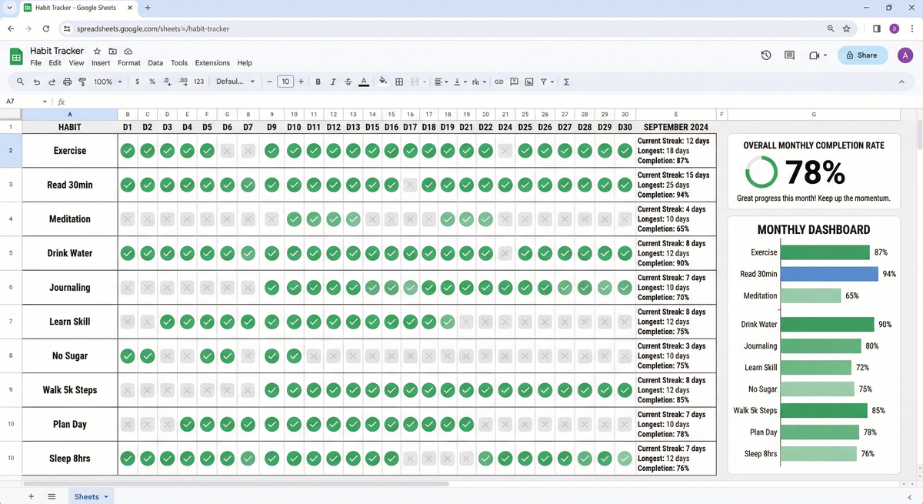Open the Insert menu

(x=101, y=63)
